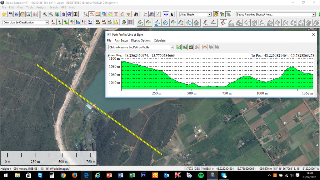Open the Click to Measure SubPath dropdown
Image resolution: width=320 pixels, height=180 pixels.
tap(172, 47)
